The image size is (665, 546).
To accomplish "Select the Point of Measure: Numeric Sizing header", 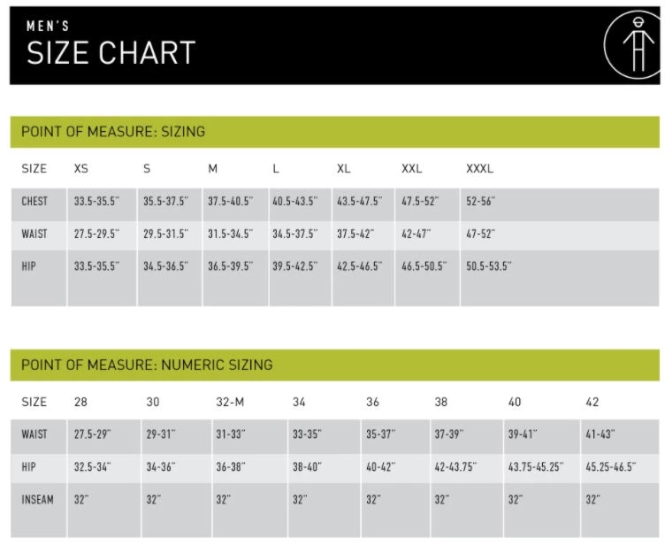I will 147,365.
